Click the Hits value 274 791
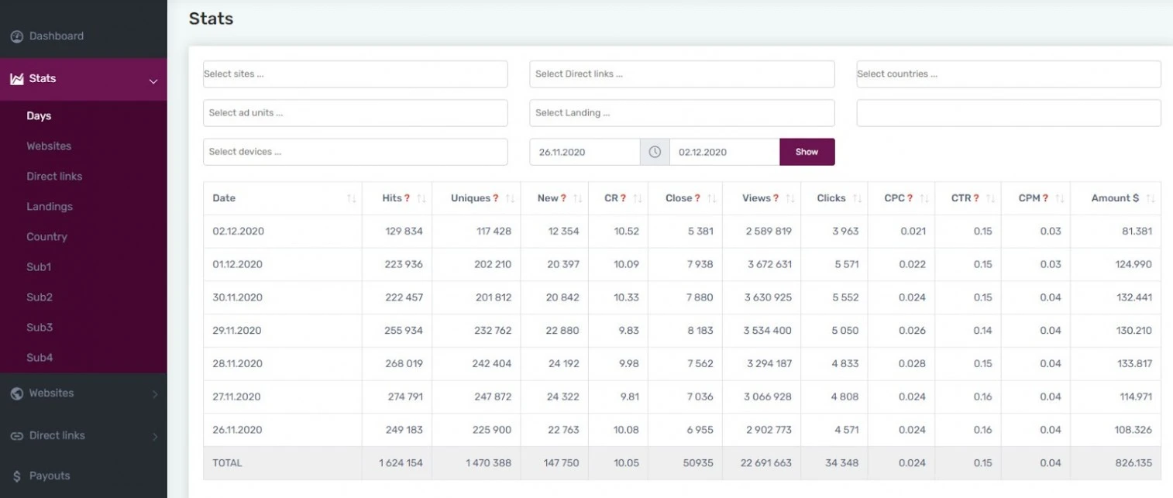Image resolution: width=1173 pixels, height=498 pixels. 405,397
